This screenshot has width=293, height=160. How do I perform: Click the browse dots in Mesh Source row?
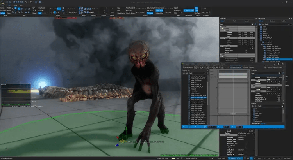coord(250,46)
